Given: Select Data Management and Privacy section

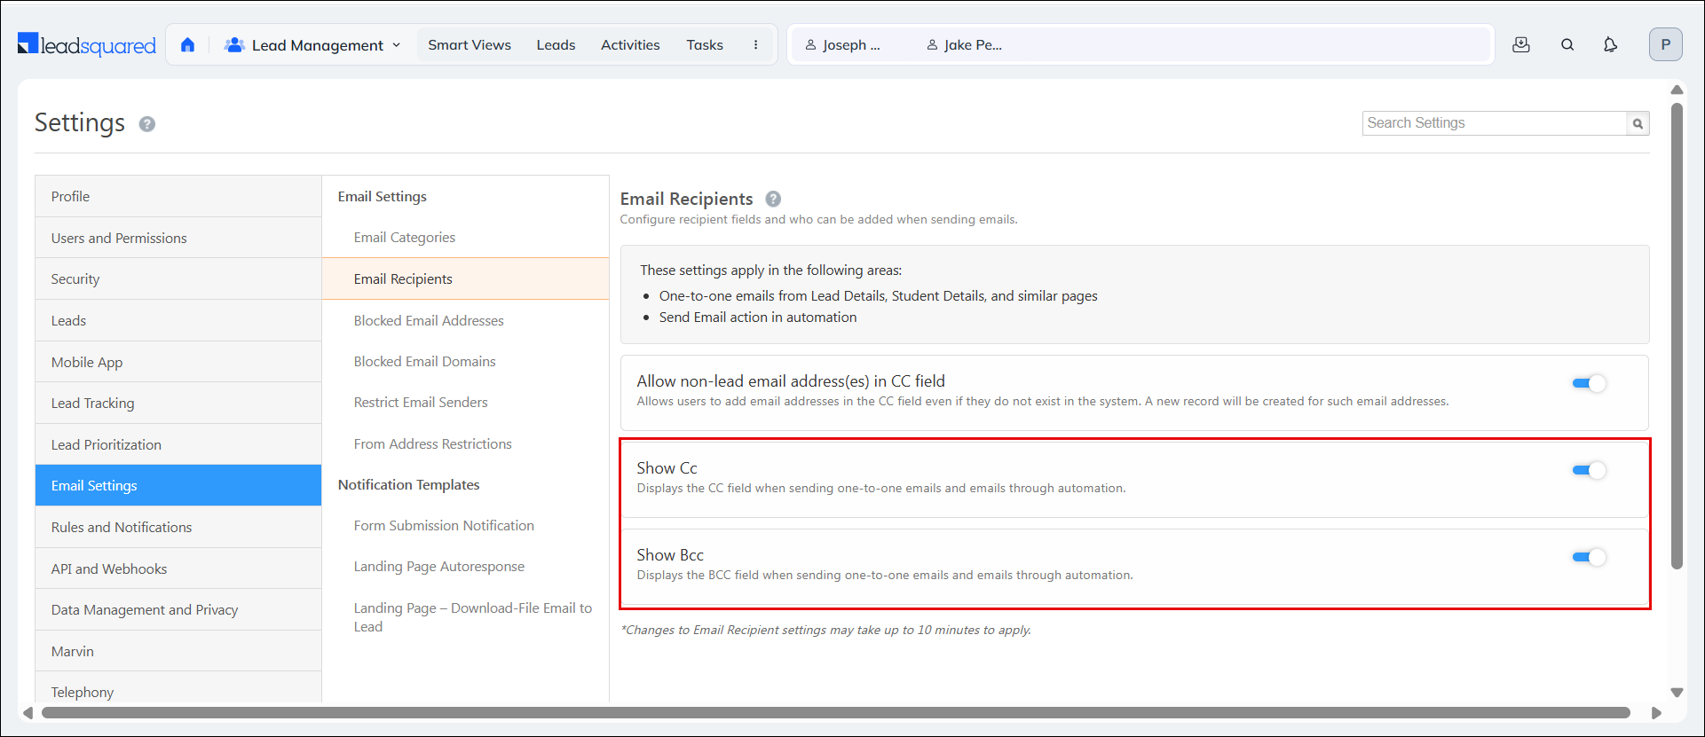Looking at the screenshot, I should coord(178,609).
